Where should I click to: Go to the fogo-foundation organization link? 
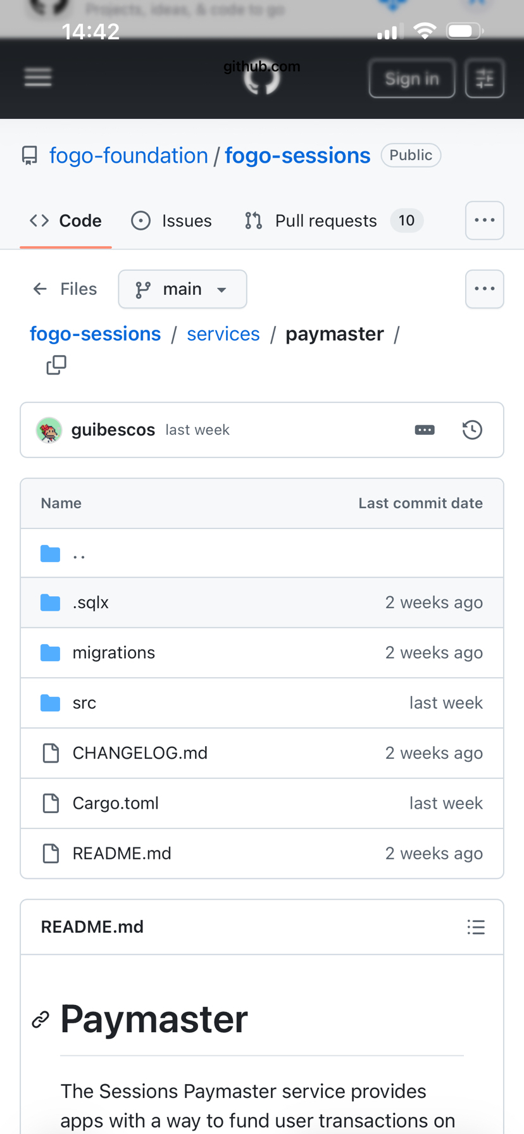128,156
